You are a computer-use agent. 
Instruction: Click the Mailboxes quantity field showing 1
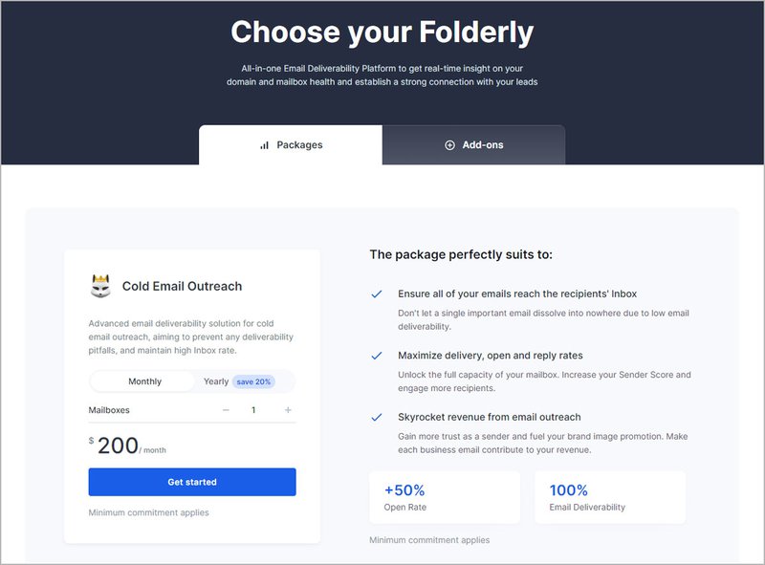tap(254, 409)
